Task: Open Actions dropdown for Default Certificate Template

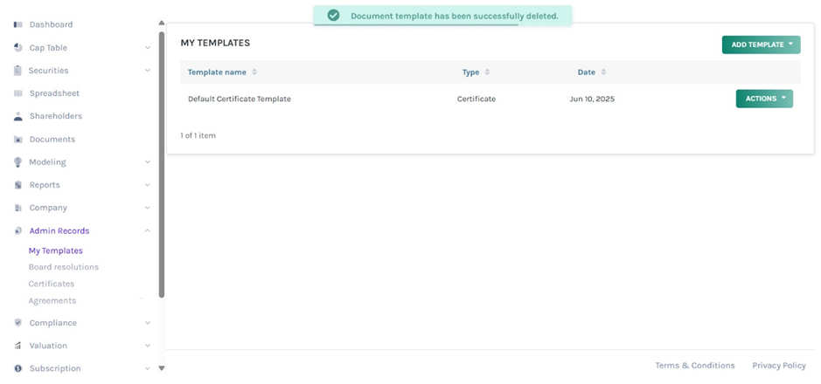Action: (764, 99)
